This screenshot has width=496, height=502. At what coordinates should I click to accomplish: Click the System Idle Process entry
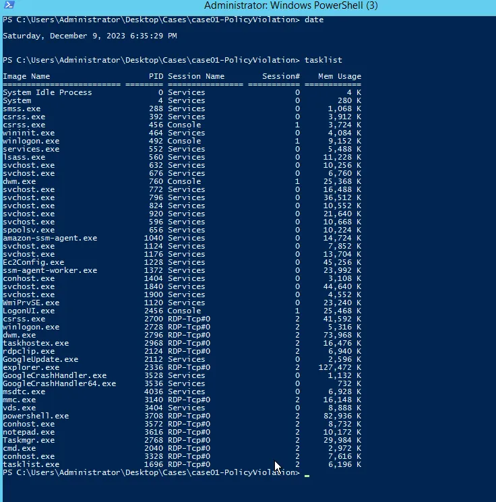pos(47,92)
